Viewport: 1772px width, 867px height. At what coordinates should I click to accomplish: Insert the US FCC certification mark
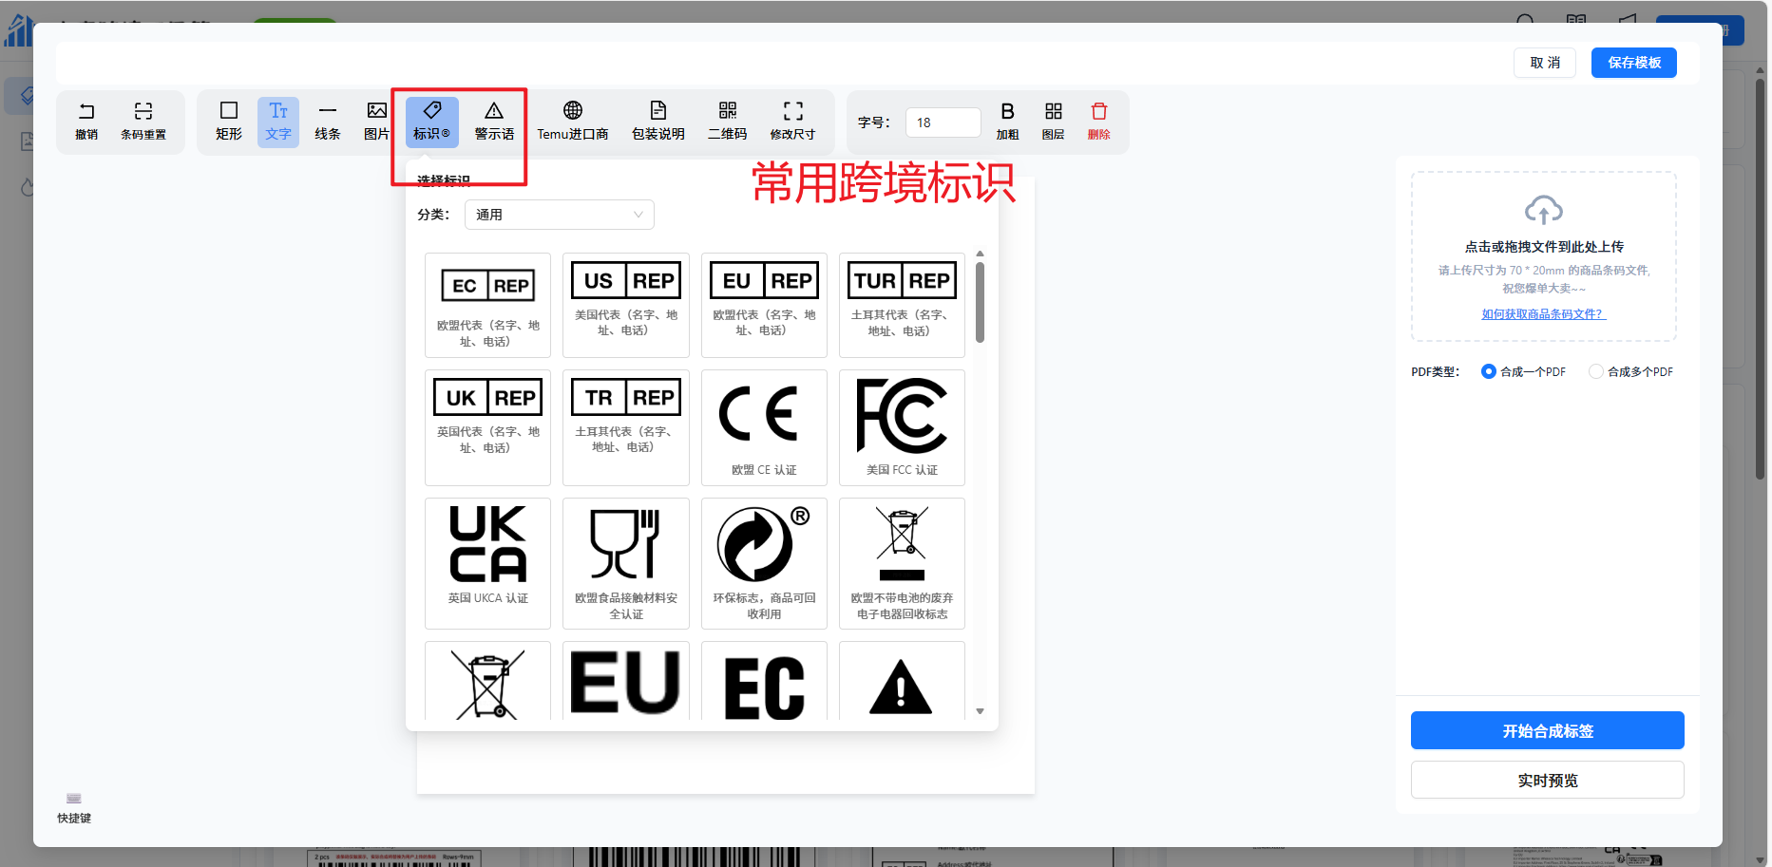pyautogui.click(x=903, y=427)
